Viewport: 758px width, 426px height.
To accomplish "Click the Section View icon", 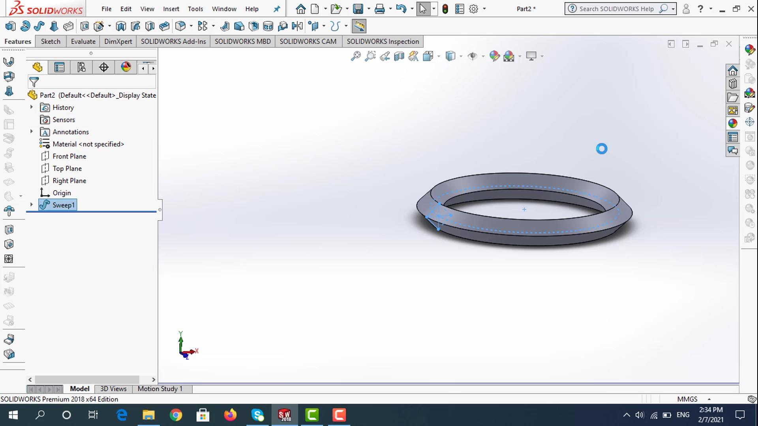I will [x=399, y=56].
